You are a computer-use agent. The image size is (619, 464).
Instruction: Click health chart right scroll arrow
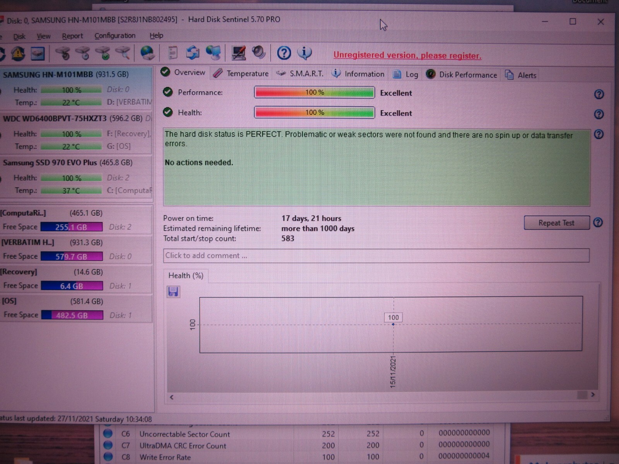click(593, 395)
